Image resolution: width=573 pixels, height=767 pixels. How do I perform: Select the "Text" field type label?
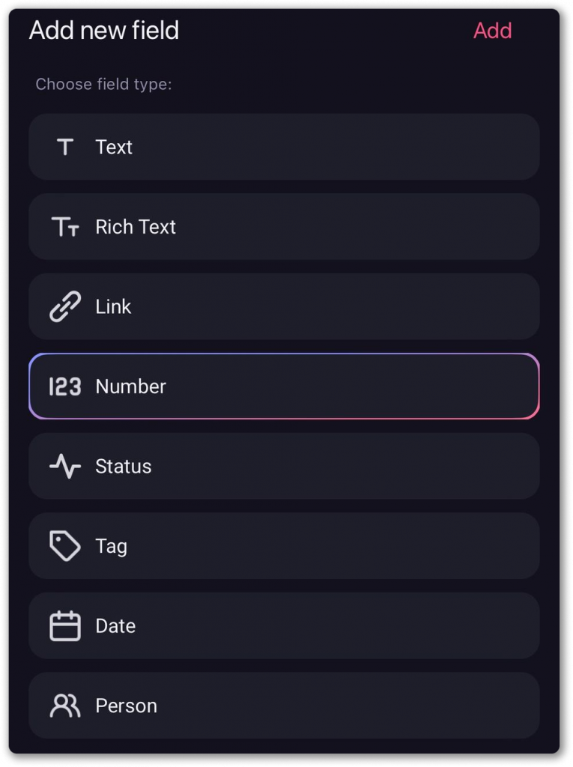[x=114, y=147]
